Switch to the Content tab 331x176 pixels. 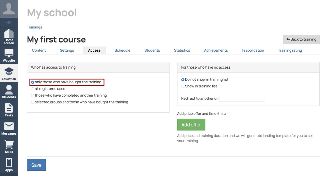pyautogui.click(x=39, y=50)
